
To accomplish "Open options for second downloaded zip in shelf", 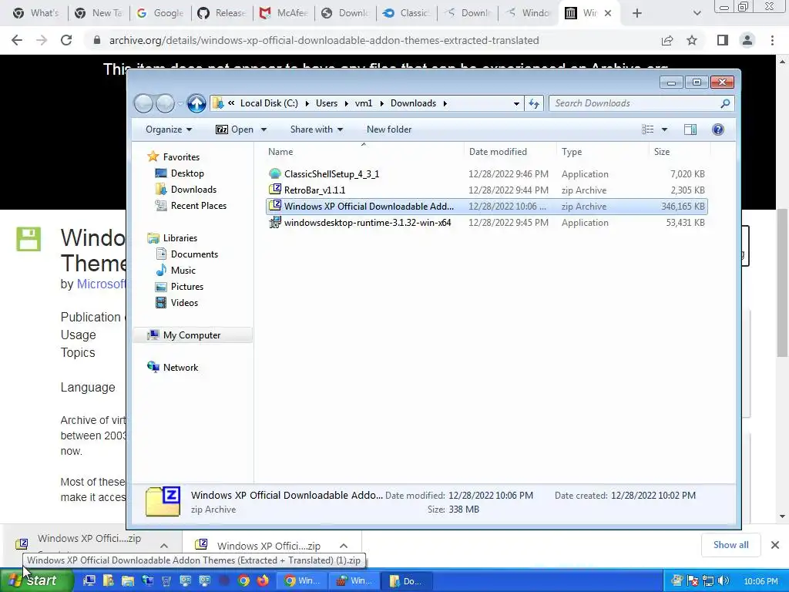I will (x=344, y=546).
